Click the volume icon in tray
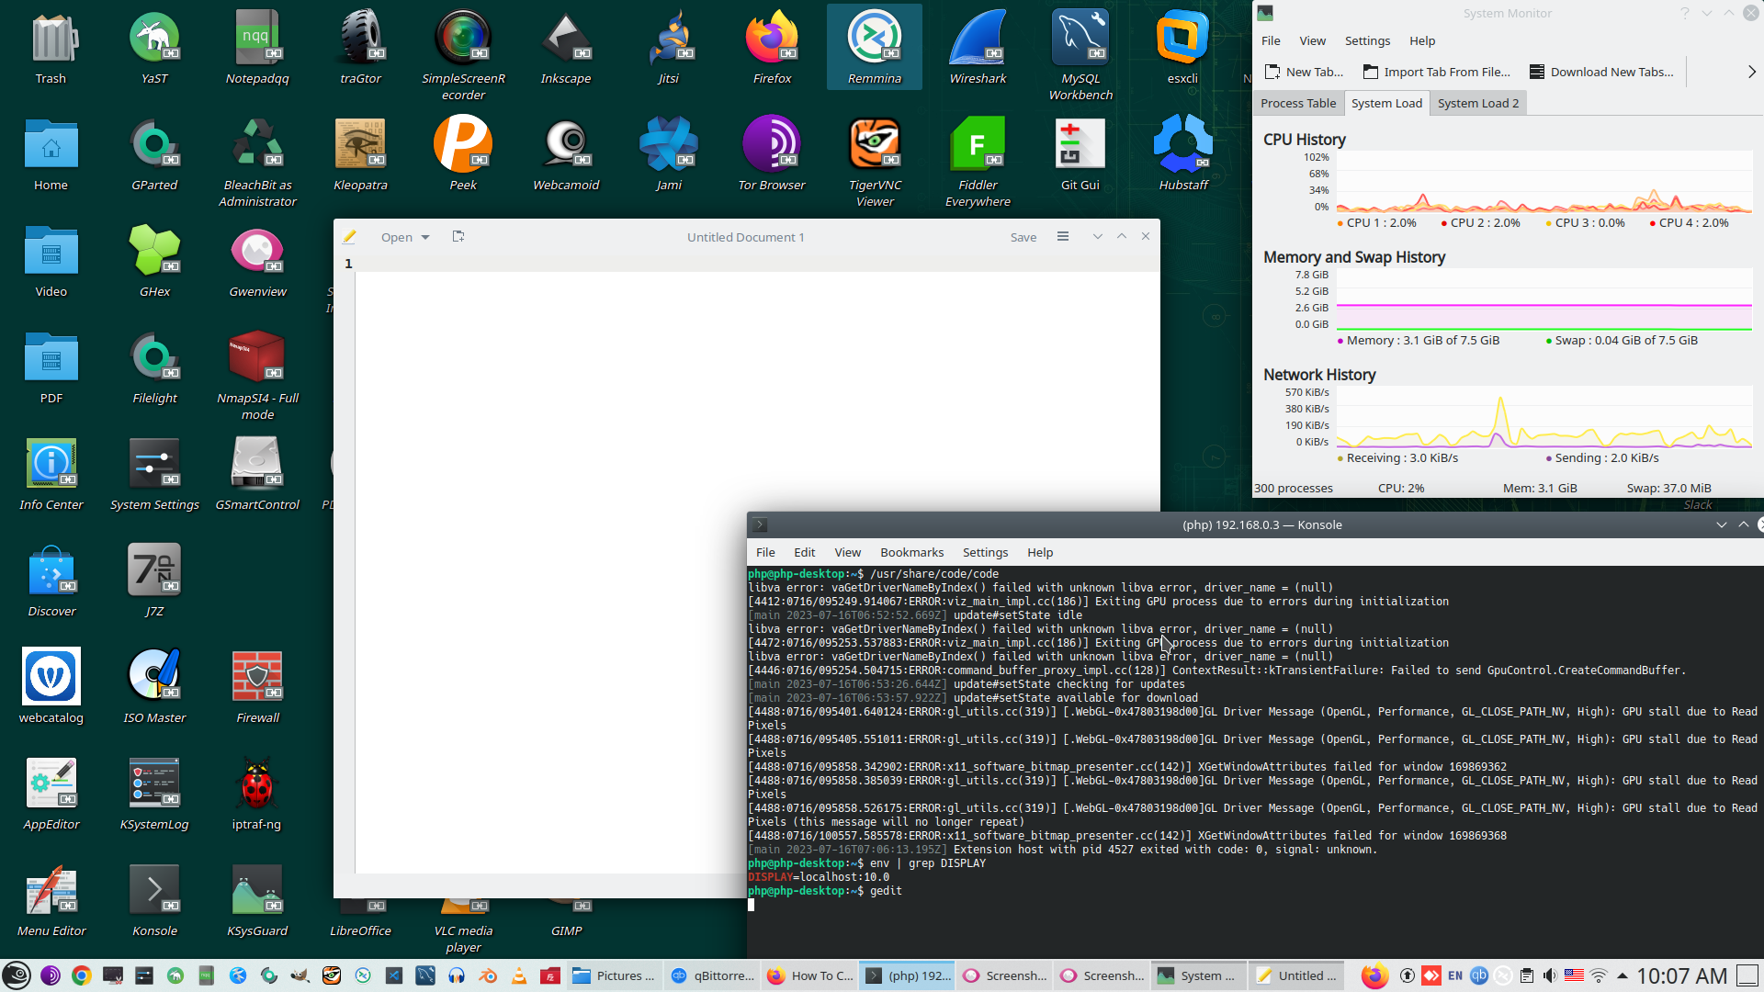Screen dimensions: 1764x992 tap(1550, 975)
